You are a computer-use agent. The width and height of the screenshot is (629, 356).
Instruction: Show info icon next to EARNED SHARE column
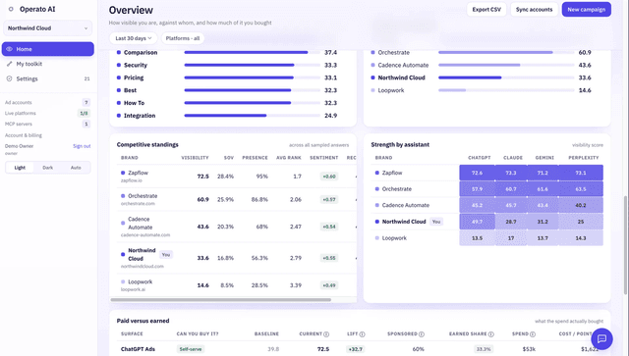[x=491, y=334]
